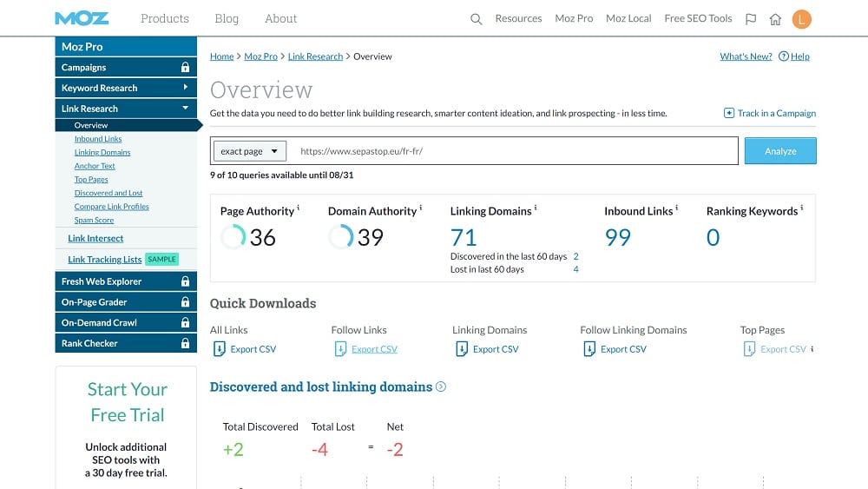Expand the Keyword Research sidebar section
Viewport: 868px width, 489px height.
tap(126, 88)
